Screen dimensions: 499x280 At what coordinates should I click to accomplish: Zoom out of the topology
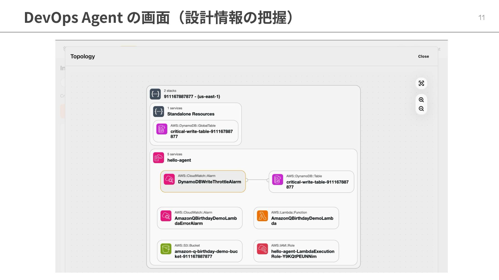[x=421, y=109]
